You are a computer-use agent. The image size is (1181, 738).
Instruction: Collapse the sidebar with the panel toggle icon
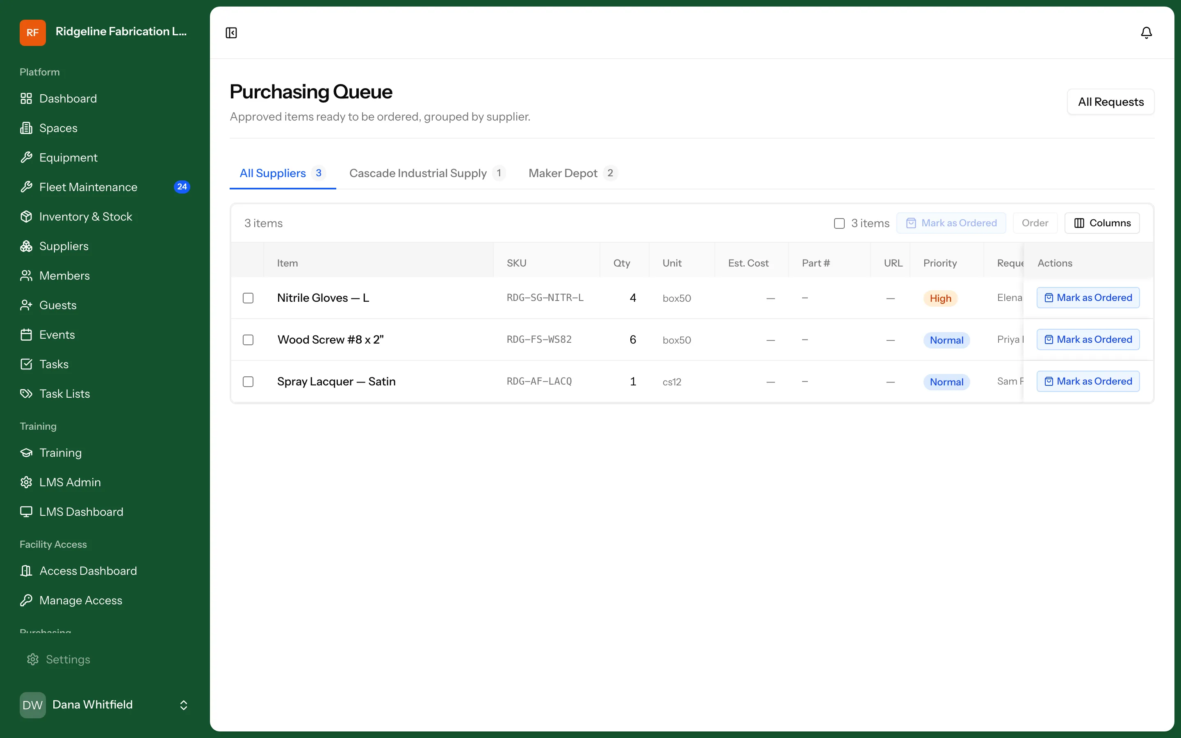tap(231, 33)
